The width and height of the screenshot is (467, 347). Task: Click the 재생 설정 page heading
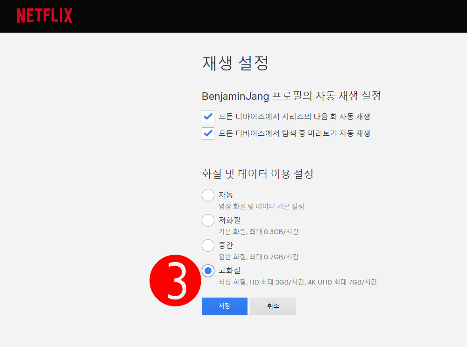click(x=235, y=63)
